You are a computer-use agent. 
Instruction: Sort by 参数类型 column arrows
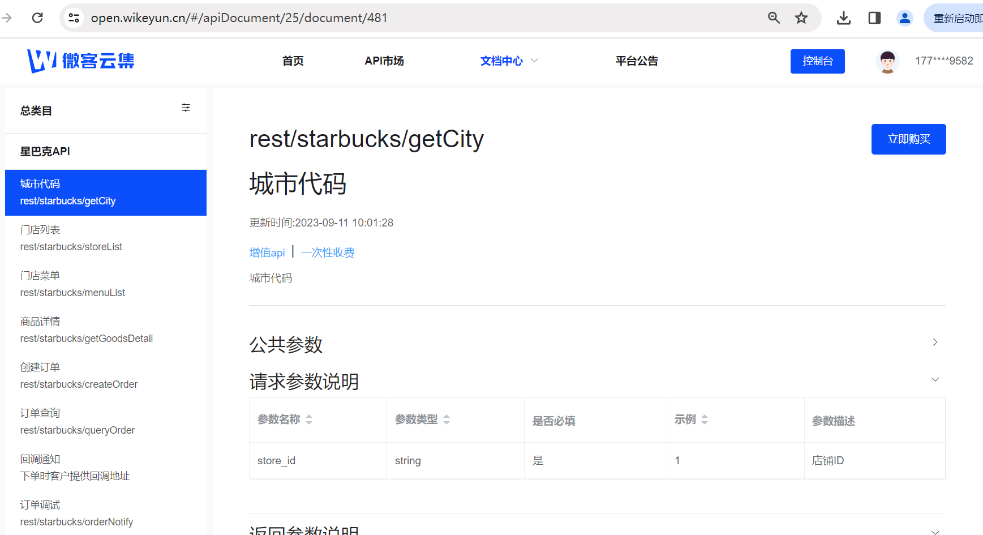447,420
